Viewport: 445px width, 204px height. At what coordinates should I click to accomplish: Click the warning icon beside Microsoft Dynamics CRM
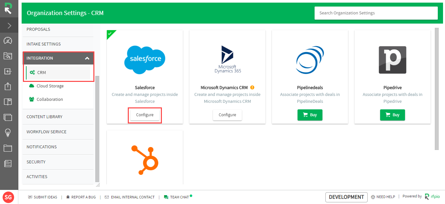pos(252,87)
